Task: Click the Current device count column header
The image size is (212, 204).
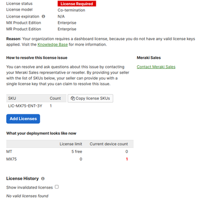Action: [109, 144]
